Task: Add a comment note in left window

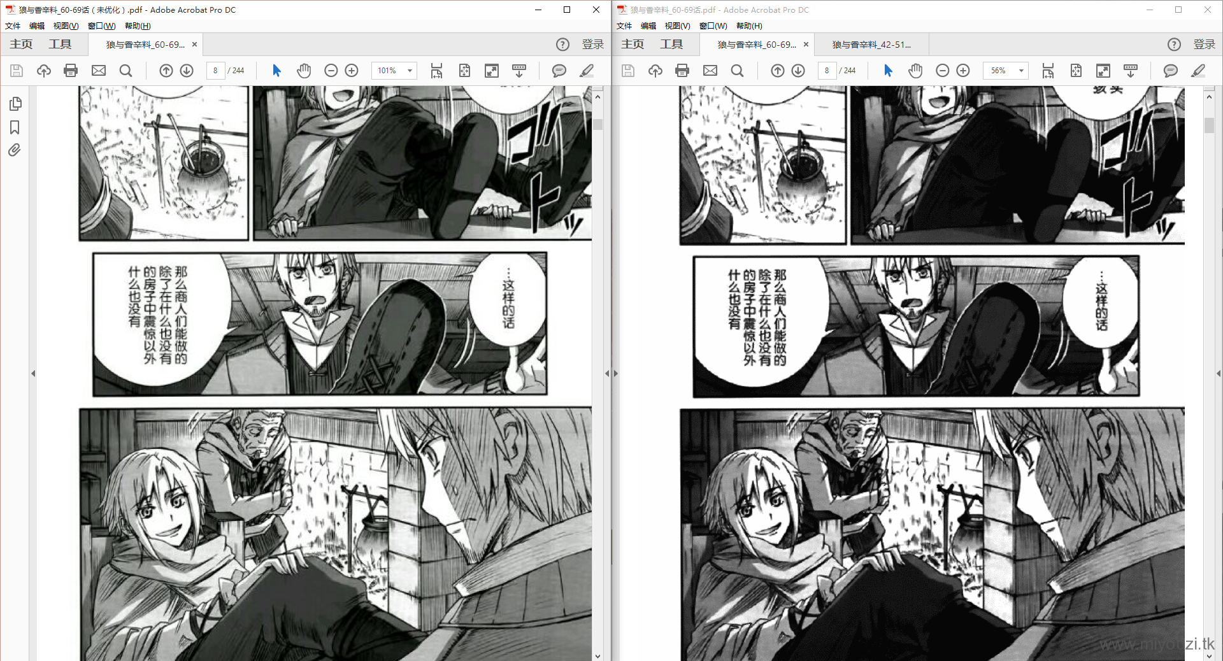Action: [x=559, y=71]
